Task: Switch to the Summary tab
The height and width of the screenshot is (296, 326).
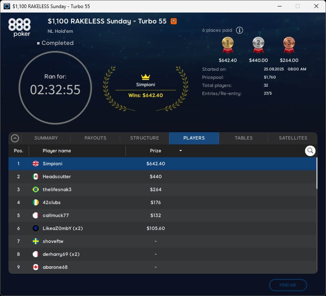Action: [x=46, y=138]
